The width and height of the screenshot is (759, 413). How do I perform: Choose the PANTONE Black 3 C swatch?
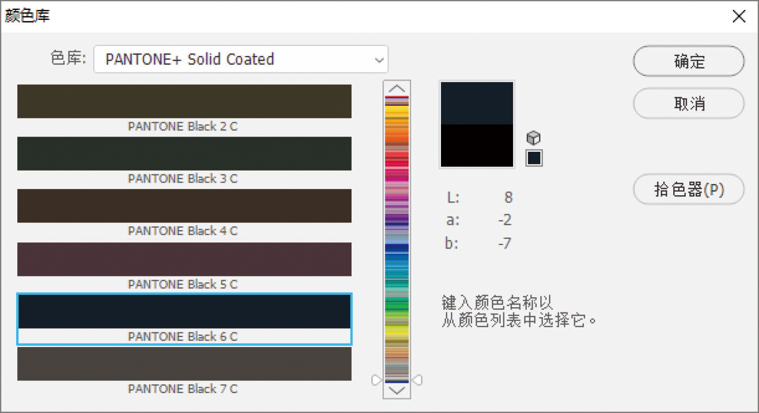point(184,154)
